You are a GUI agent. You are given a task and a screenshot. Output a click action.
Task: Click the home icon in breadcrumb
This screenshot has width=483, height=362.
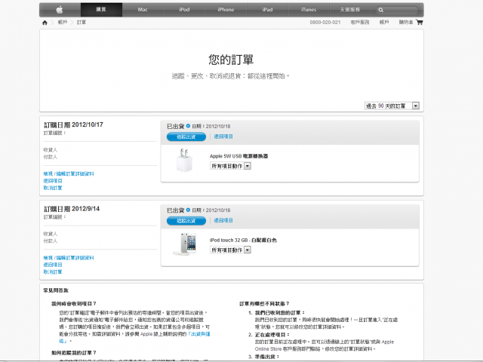point(45,23)
